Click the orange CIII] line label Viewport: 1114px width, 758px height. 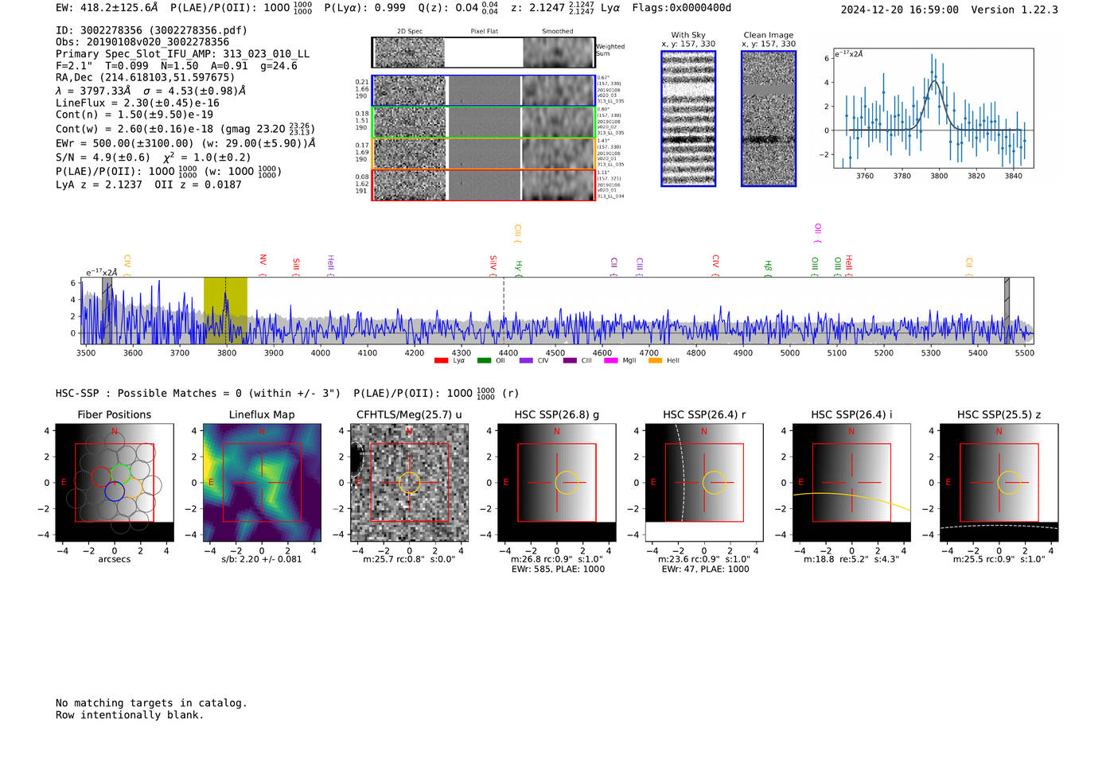tap(517, 233)
